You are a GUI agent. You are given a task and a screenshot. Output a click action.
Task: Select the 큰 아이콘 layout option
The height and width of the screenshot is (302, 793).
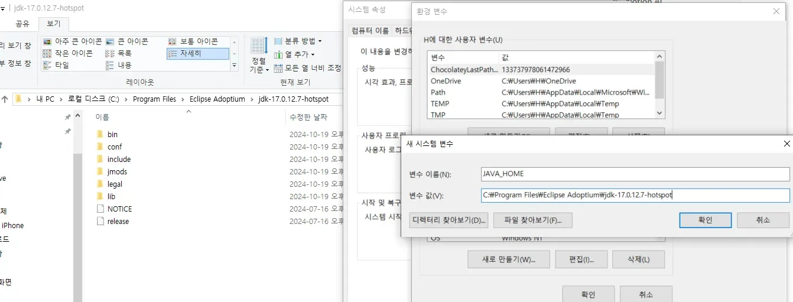point(126,41)
